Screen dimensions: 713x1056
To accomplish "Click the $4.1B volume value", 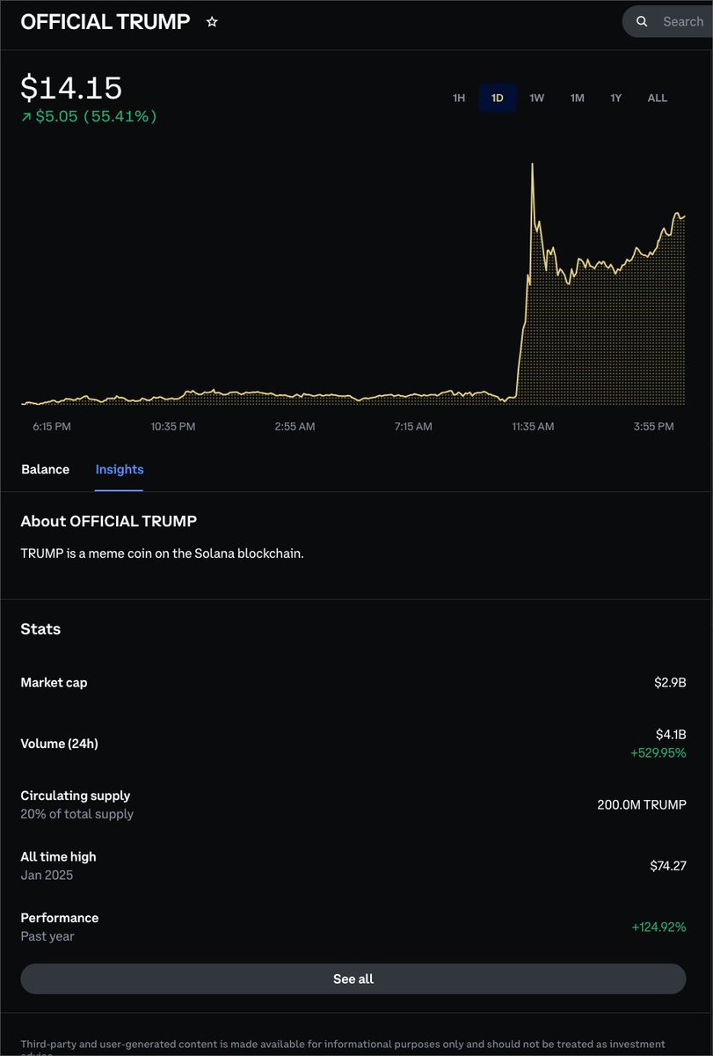I will click(x=672, y=734).
